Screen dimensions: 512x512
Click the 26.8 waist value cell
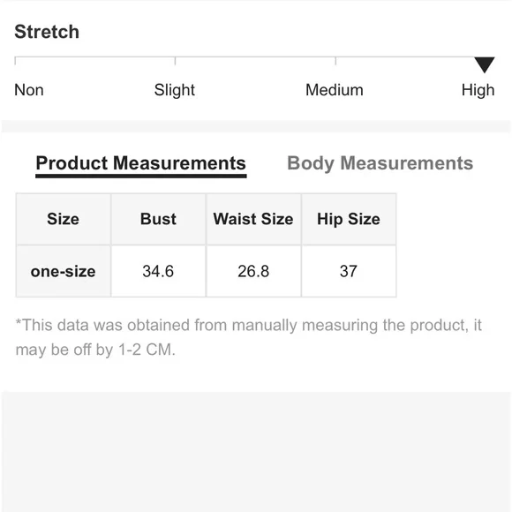point(253,271)
